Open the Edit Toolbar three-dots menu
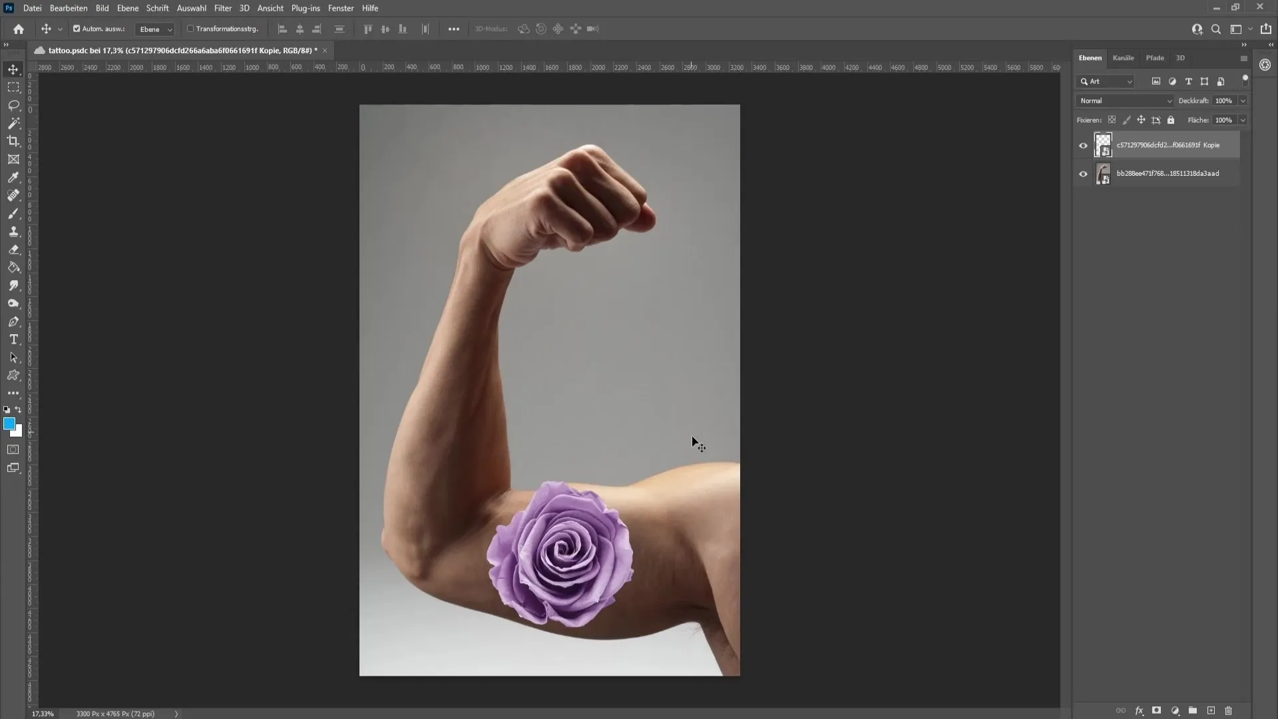Viewport: 1278px width, 719px height. [x=13, y=393]
